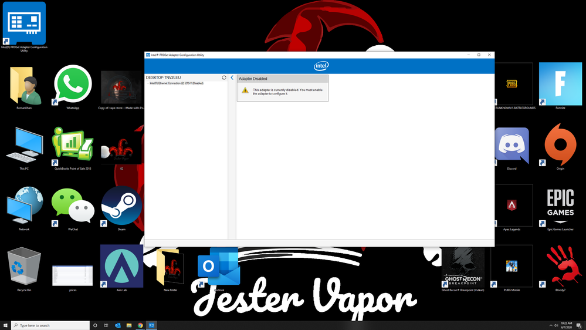Select the Apex Legends desktop shortcut
586x330 pixels.
pos(512,208)
